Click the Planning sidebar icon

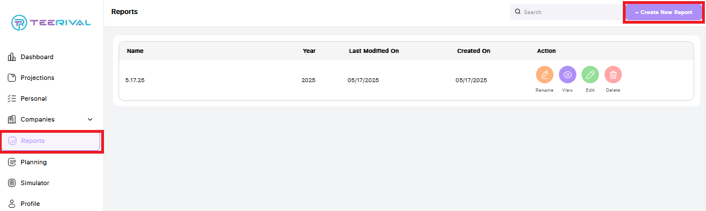(x=12, y=162)
